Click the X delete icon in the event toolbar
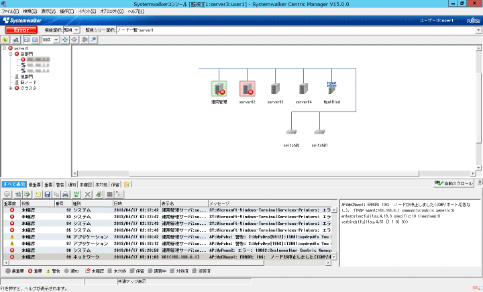The height and width of the screenshot is (292, 483). pyautogui.click(x=87, y=194)
